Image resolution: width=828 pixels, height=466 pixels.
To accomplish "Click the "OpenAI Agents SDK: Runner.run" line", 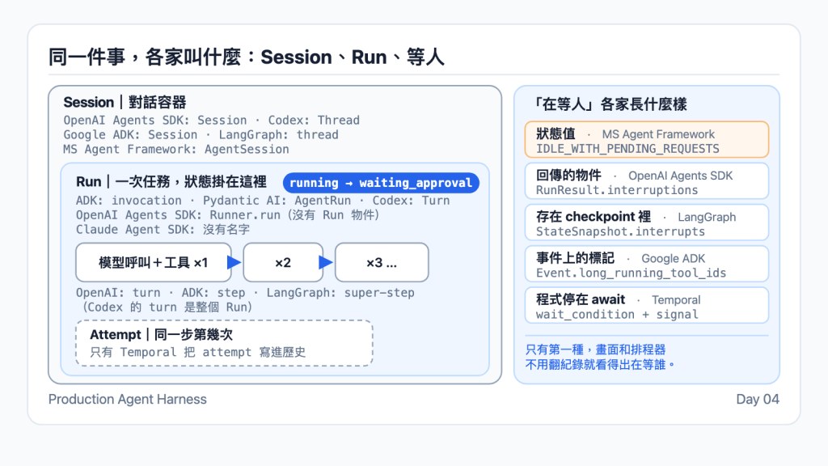I will coord(227,215).
